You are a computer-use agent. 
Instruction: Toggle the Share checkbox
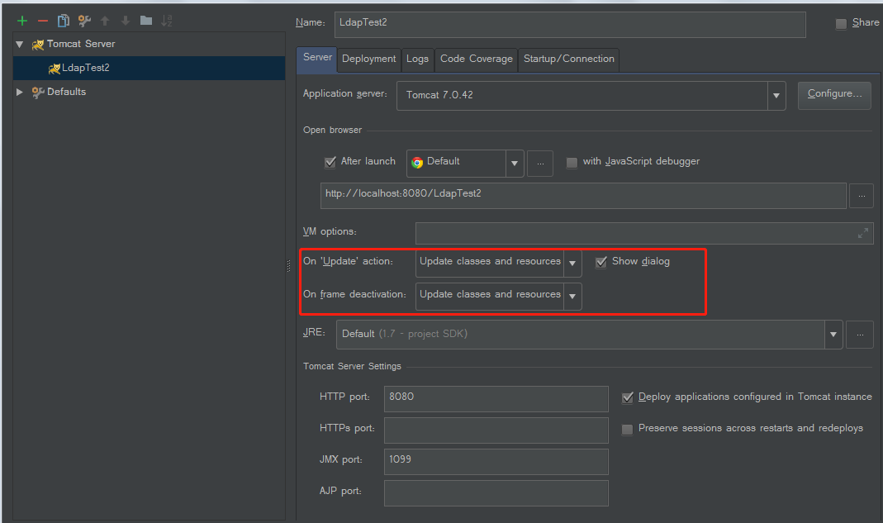[x=841, y=24]
